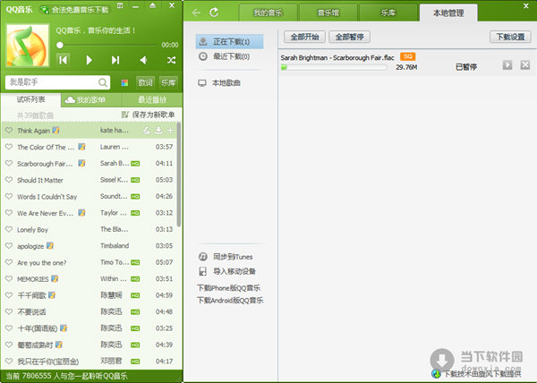The image size is (537, 383).
Task: Mute the player volume speaker icon
Action: (144, 60)
